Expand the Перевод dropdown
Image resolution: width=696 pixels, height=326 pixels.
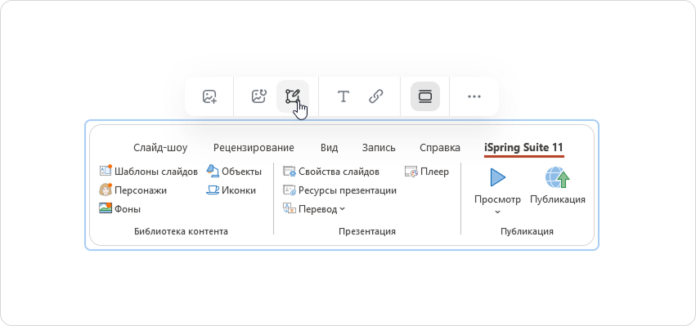pos(314,209)
